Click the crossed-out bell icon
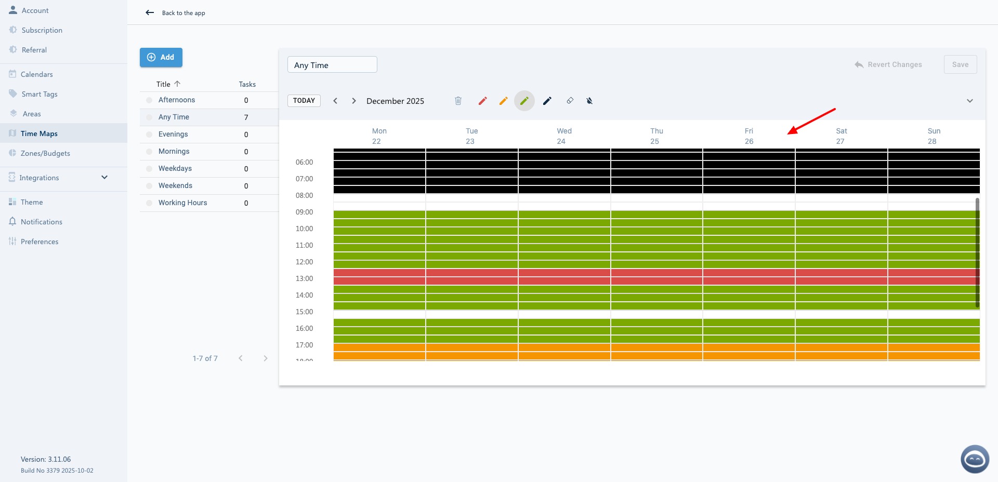The image size is (998, 482). (589, 101)
